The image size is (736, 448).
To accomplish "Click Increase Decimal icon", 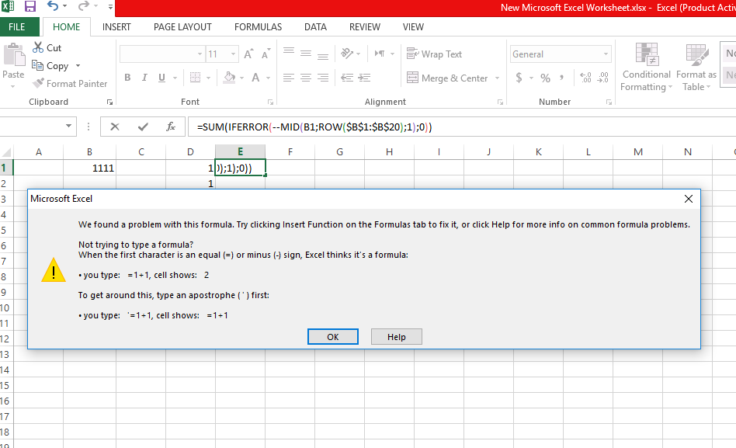I will 586,78.
